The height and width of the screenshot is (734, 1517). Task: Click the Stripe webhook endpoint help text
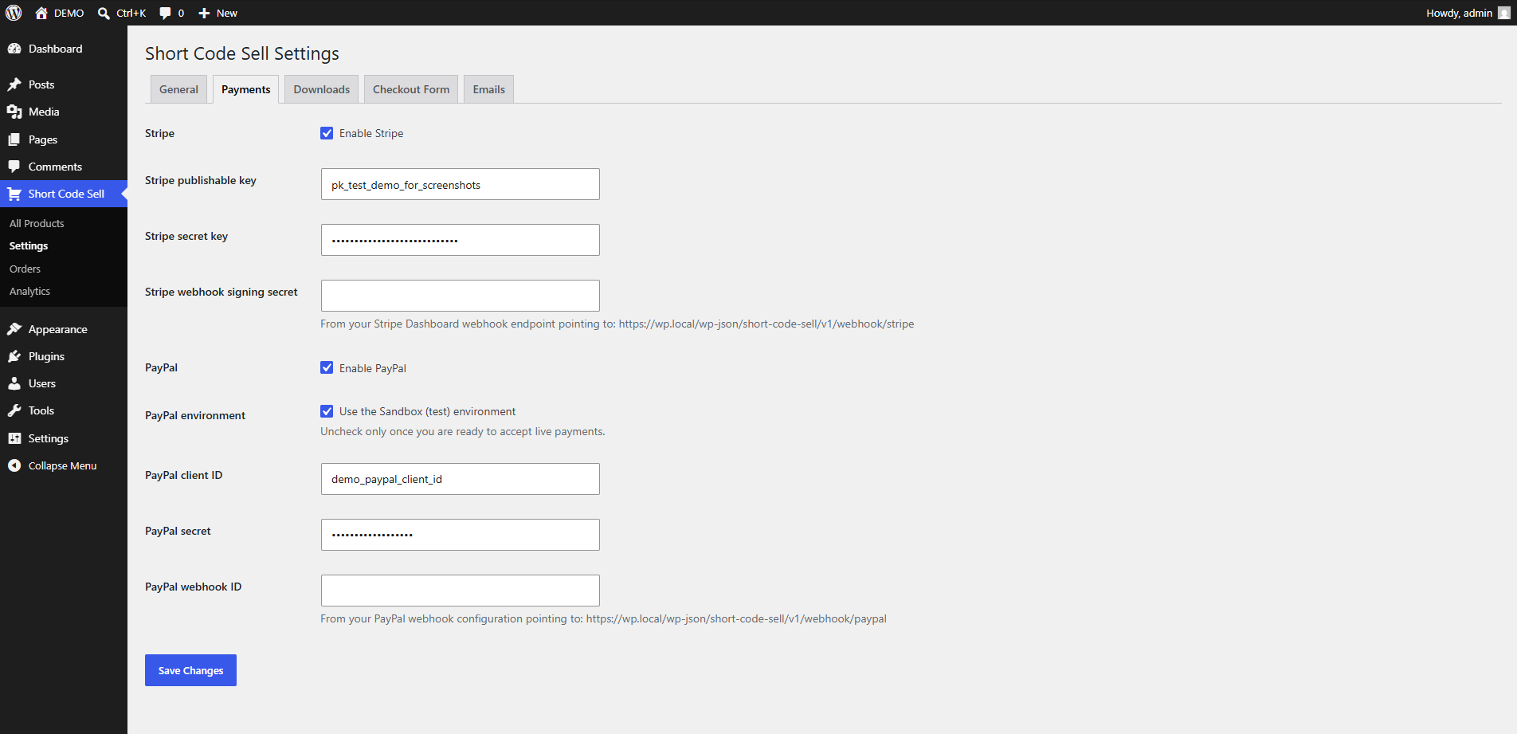[617, 324]
